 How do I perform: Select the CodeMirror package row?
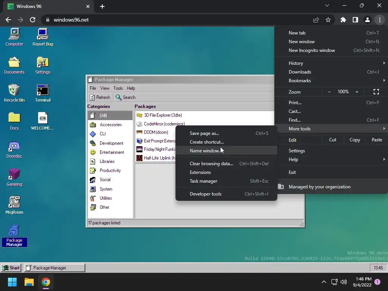tap(205, 124)
